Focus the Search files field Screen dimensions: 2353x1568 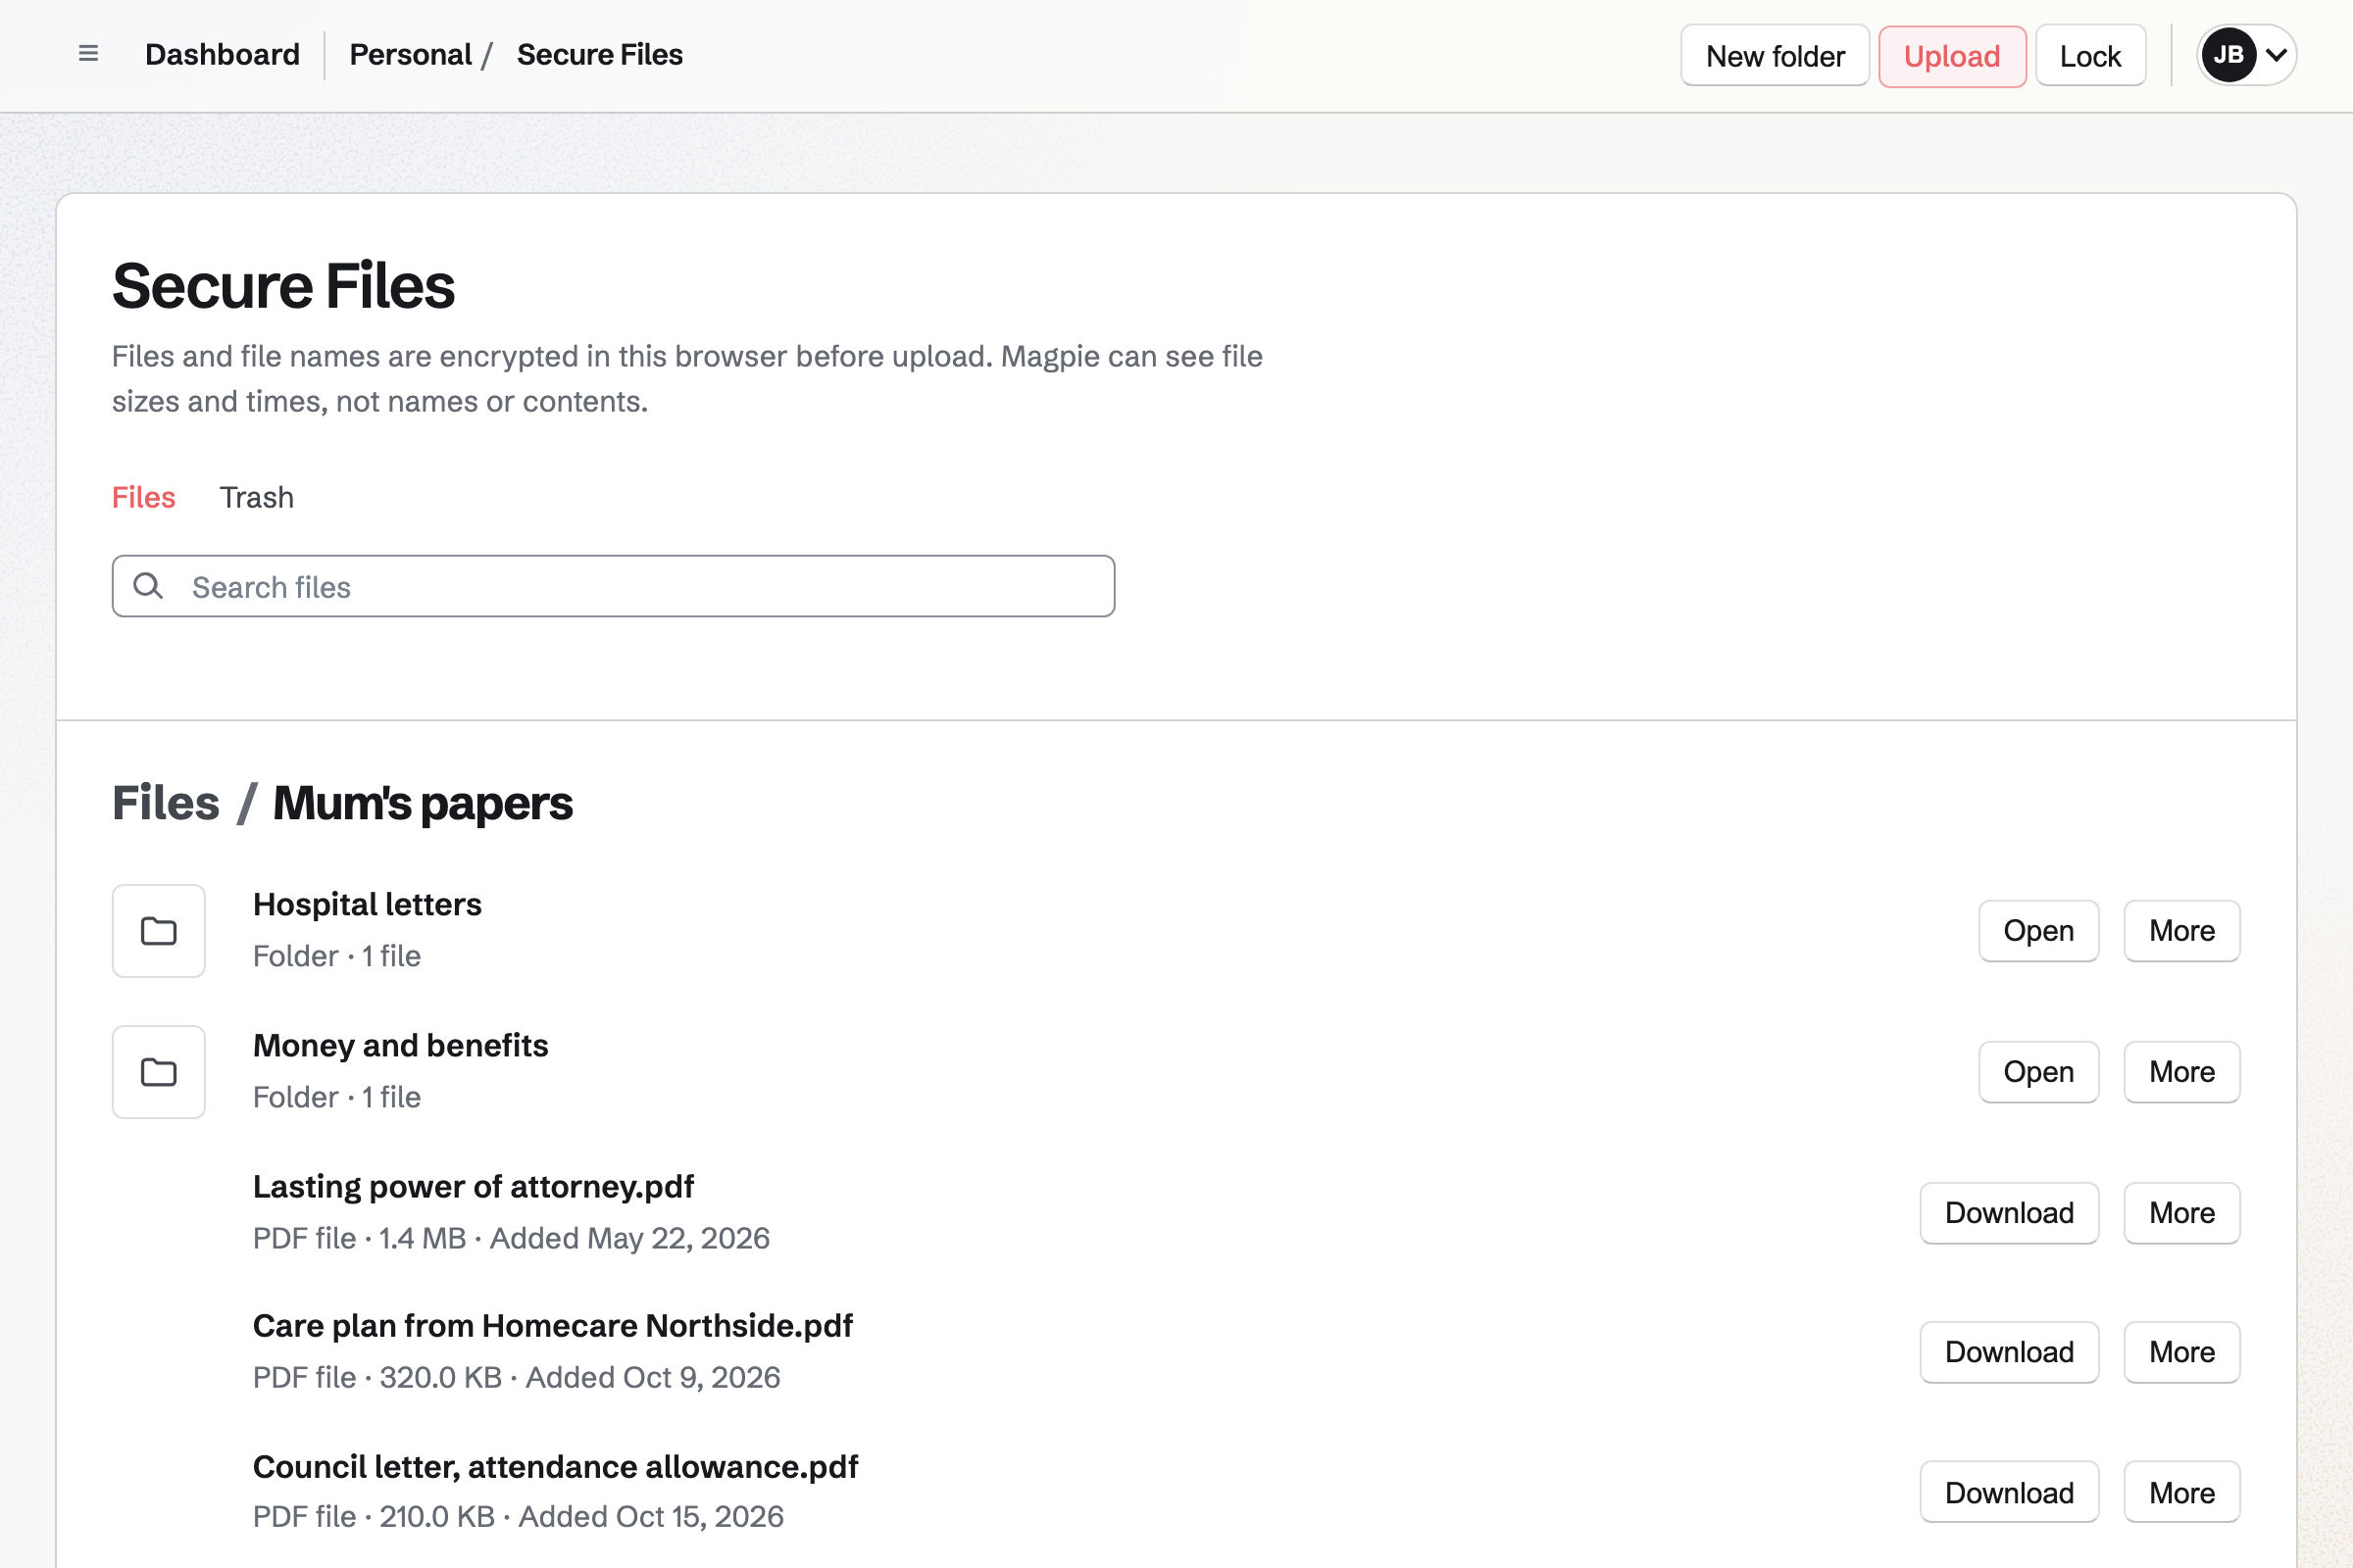(614, 586)
